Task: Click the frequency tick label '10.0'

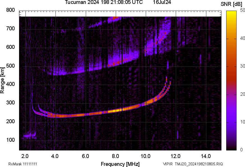Action: pos(145,156)
